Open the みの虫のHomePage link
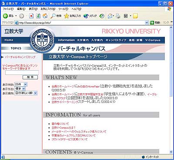Screen dimensions: 174x160 pos(88,86)
